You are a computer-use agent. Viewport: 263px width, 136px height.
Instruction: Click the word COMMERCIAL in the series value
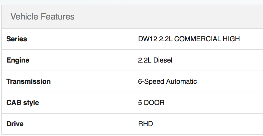[198, 39]
